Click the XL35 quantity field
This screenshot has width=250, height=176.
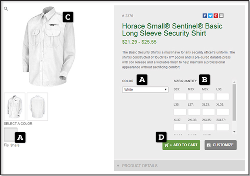click(x=223, y=112)
